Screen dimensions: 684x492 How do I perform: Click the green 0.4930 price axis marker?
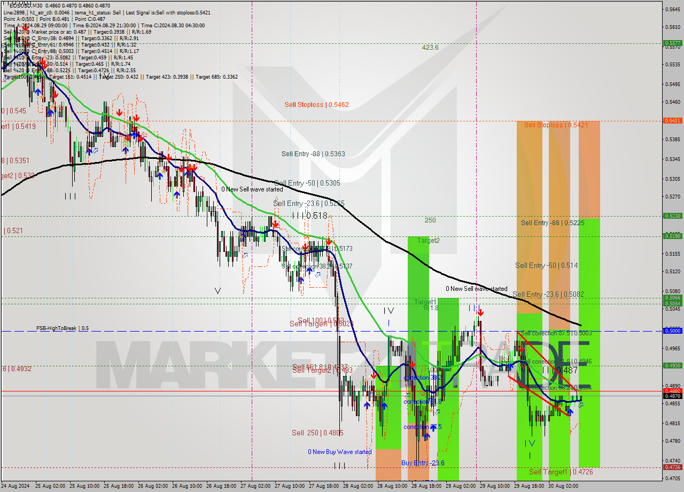coord(672,366)
